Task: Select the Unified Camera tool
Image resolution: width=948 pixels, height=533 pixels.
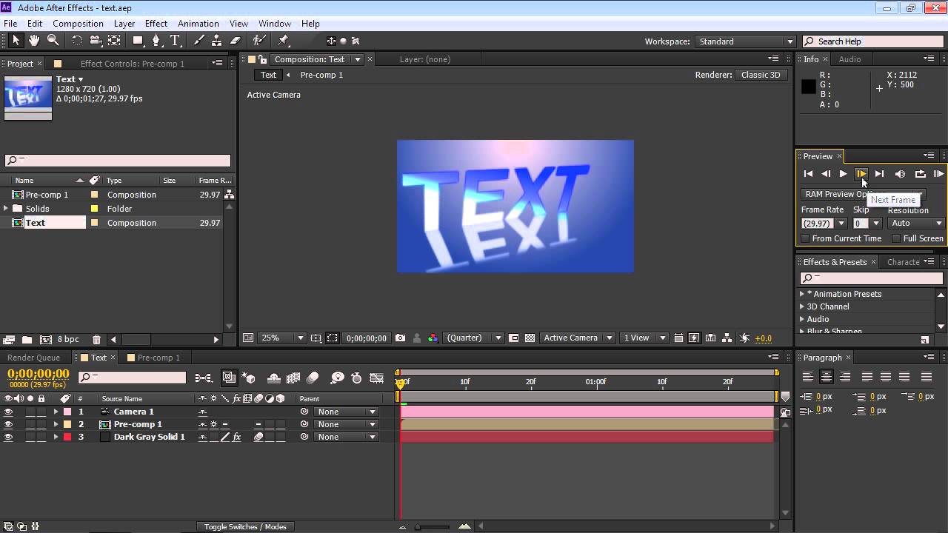Action: coord(94,41)
